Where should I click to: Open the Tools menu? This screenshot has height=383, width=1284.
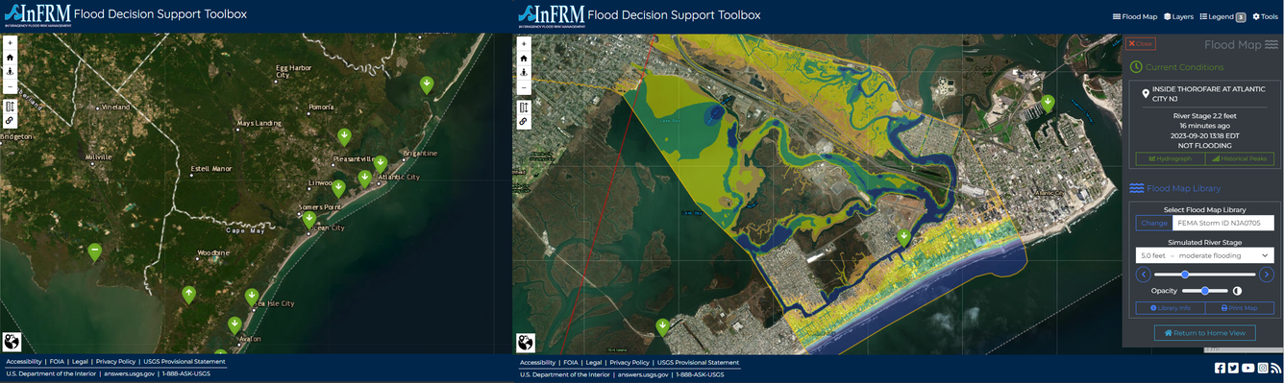tap(1266, 16)
